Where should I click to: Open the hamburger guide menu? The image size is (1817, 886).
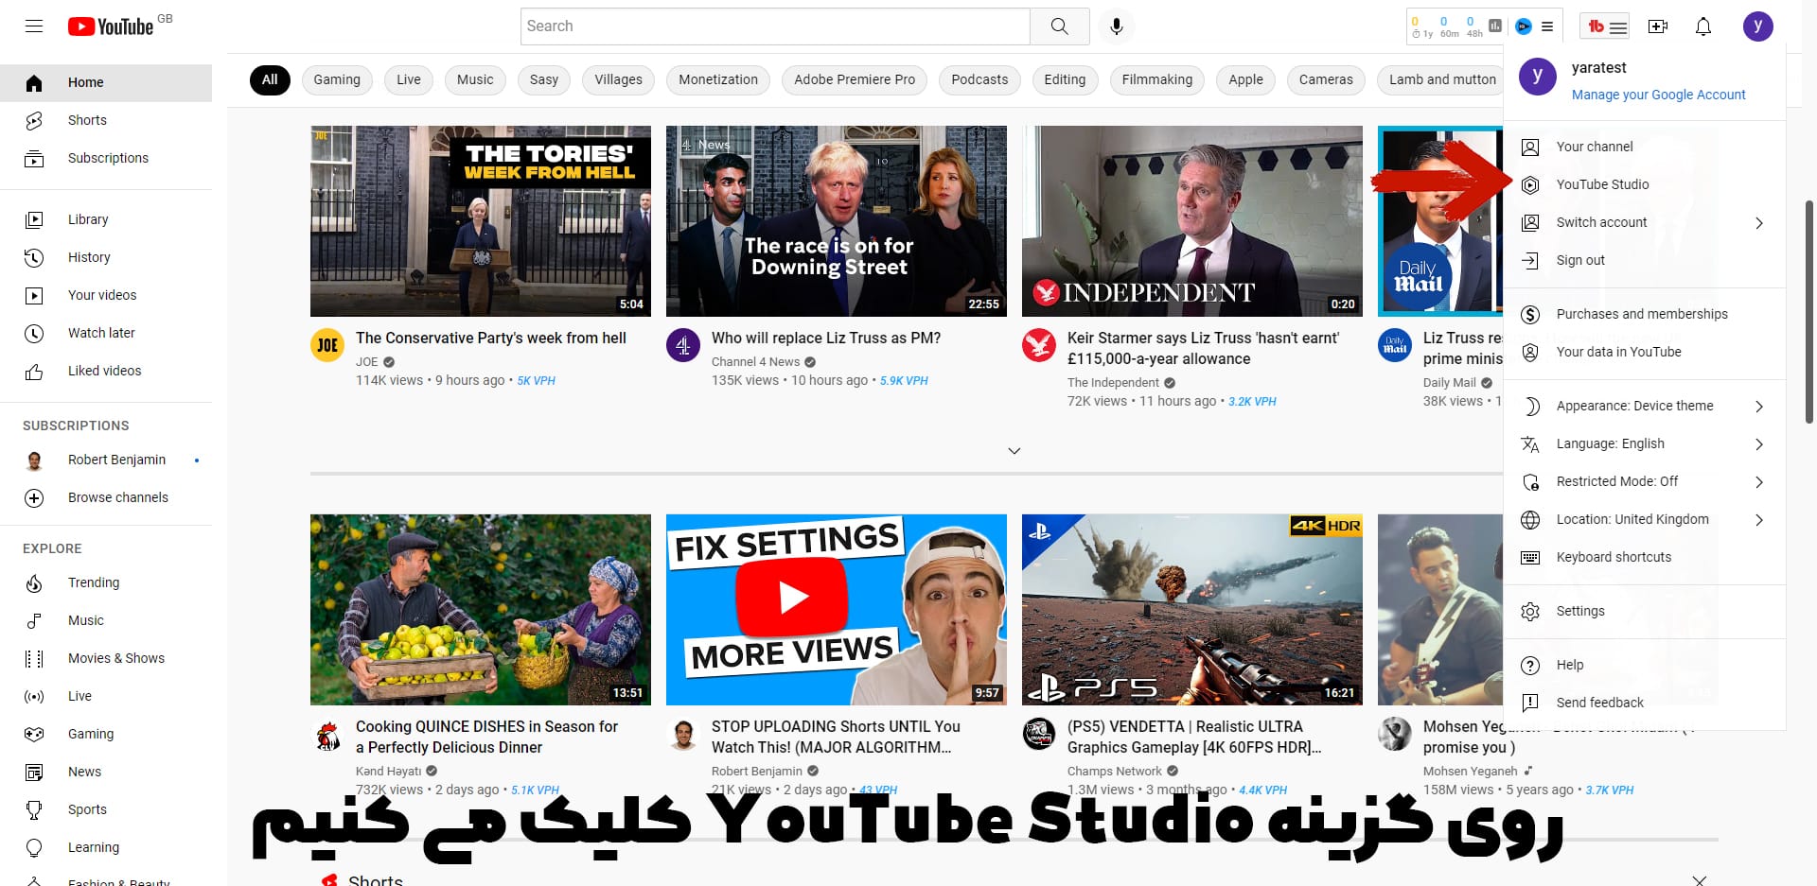pos(33,26)
